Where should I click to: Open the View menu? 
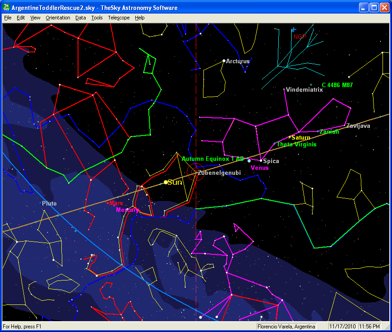(35, 18)
